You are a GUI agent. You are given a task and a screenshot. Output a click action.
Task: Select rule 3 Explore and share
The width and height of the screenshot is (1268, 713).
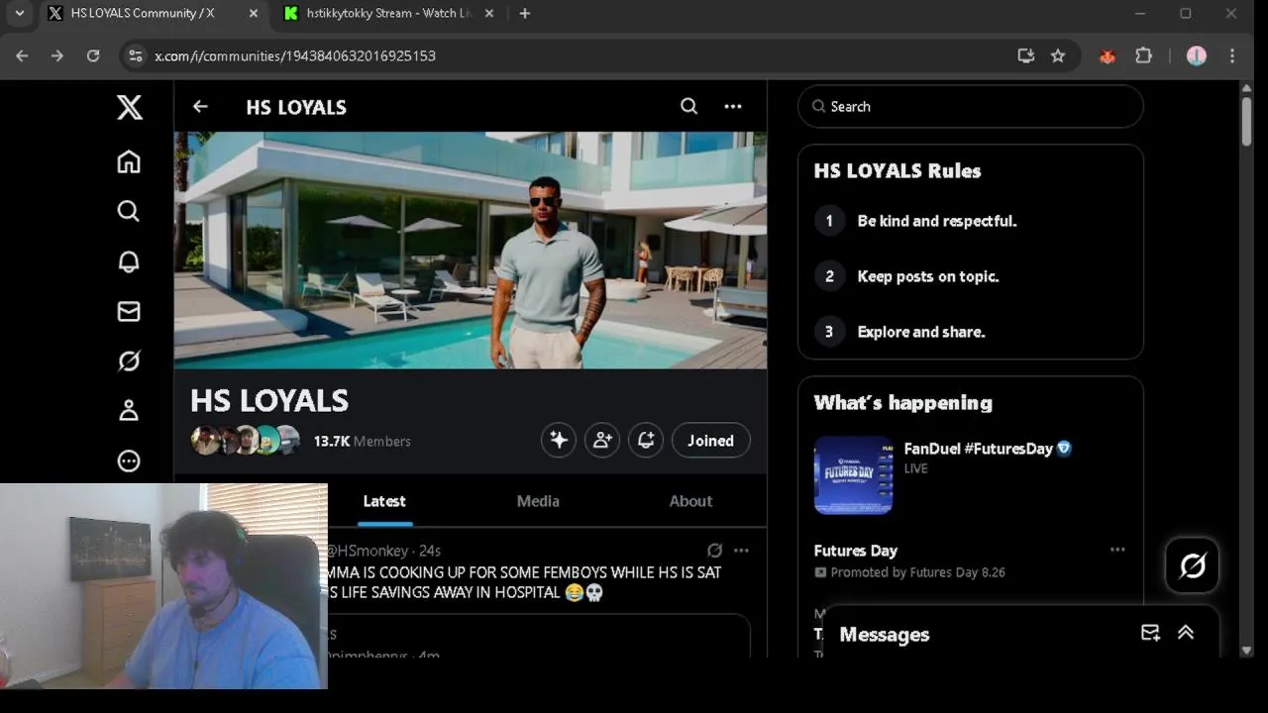point(921,332)
